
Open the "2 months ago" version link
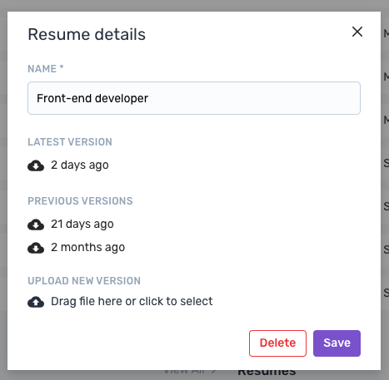click(87, 247)
